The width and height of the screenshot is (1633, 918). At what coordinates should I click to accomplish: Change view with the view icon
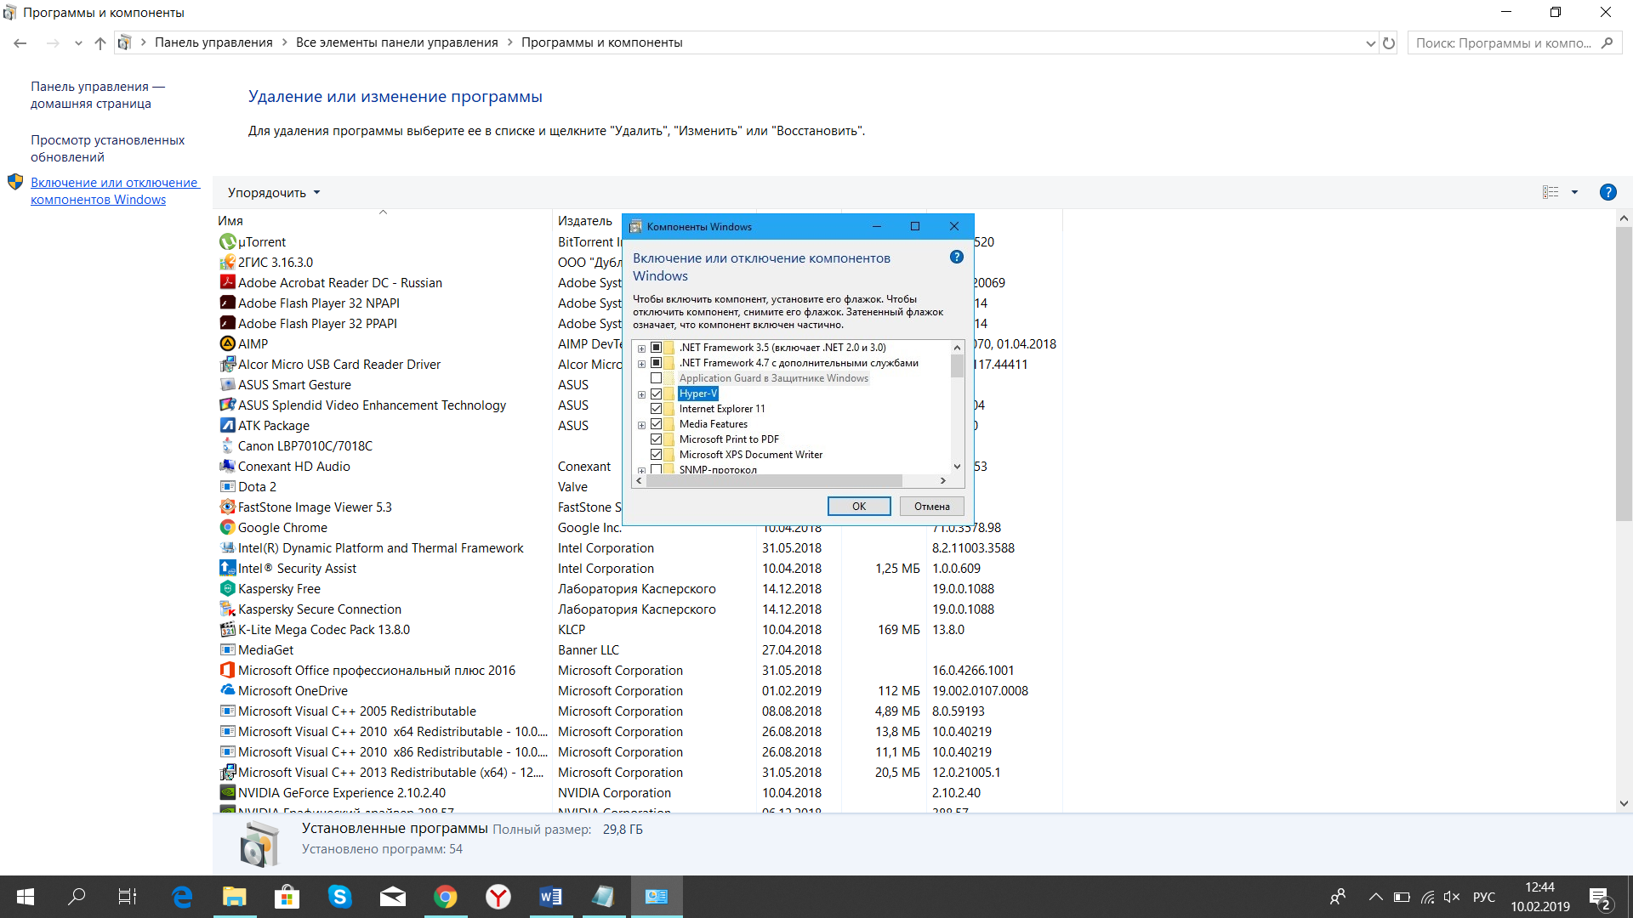point(1550,193)
